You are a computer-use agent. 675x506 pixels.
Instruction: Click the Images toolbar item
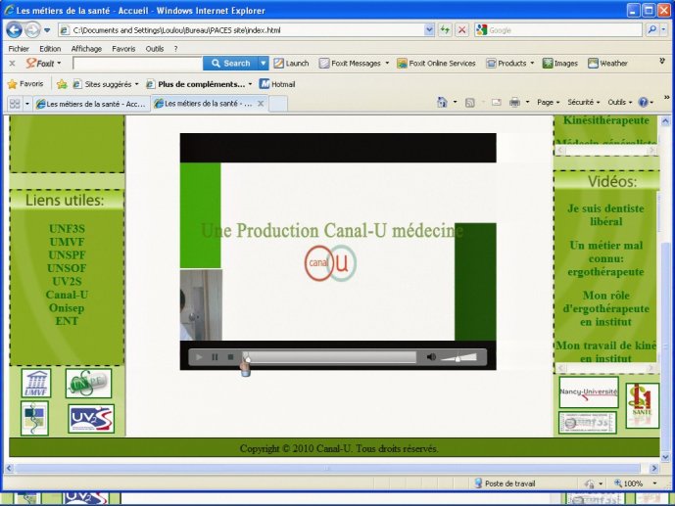[560, 64]
